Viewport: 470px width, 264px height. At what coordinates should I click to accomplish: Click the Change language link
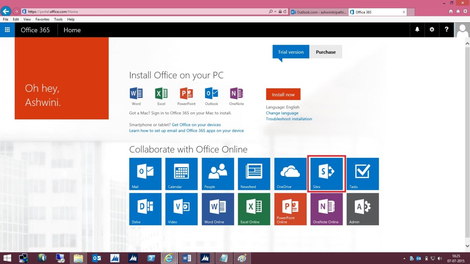(282, 113)
